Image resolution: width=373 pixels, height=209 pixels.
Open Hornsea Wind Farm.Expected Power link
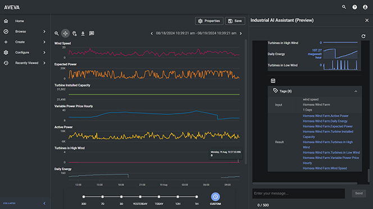[x=327, y=126]
